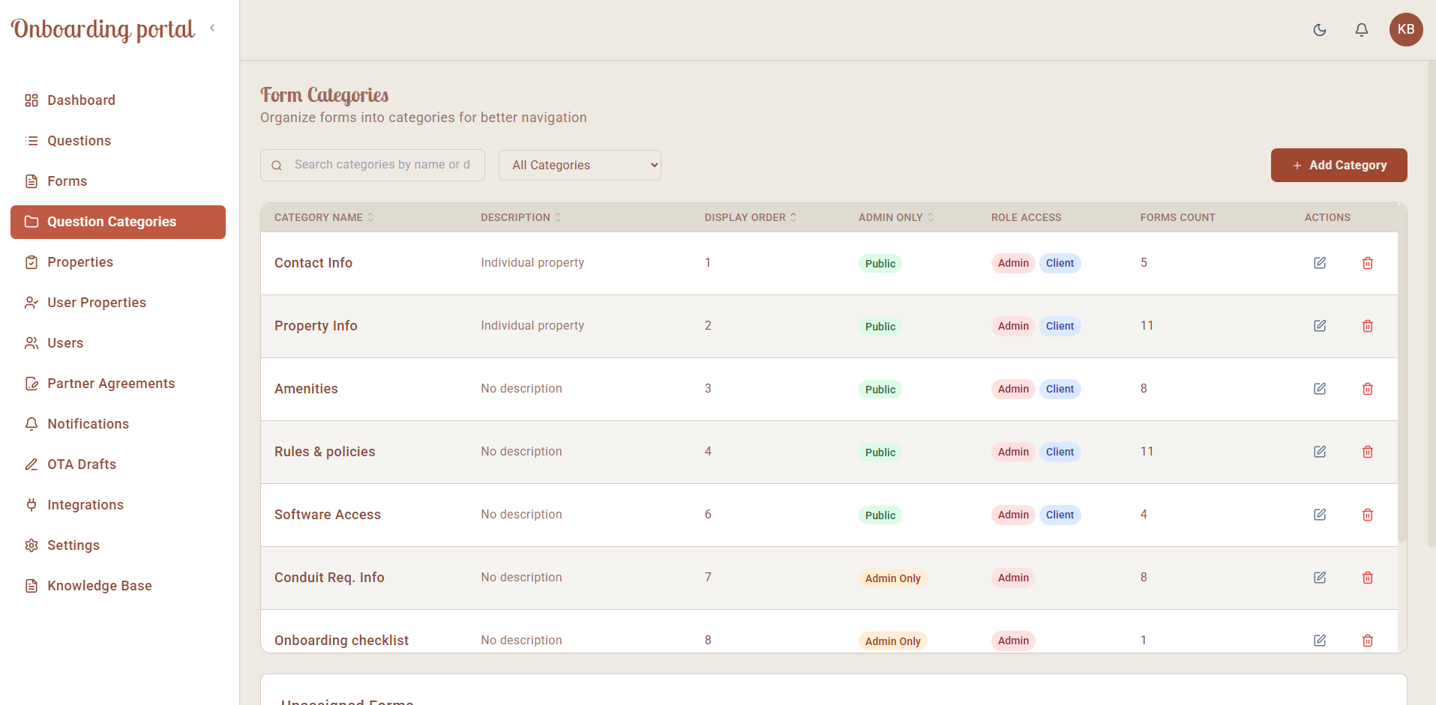This screenshot has height=705, width=1436.
Task: Click the Onboarding portal logo
Action: 103,29
